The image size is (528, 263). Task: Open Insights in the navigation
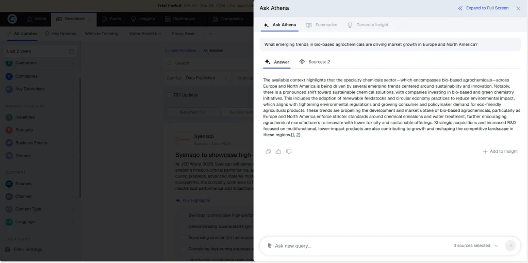point(143,19)
